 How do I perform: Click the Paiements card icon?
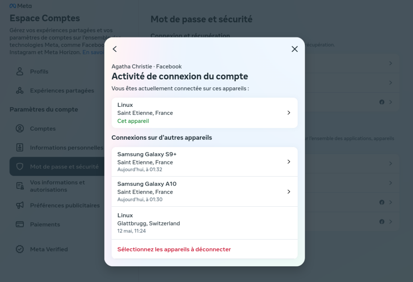click(20, 224)
